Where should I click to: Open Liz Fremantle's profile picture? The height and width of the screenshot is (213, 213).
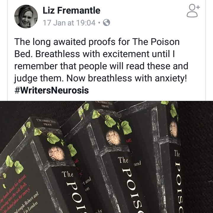pyautogui.click(x=26, y=17)
